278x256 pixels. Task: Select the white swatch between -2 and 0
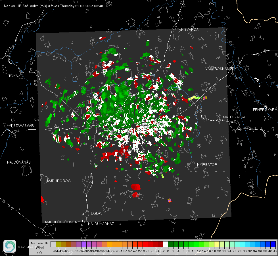point(166,244)
